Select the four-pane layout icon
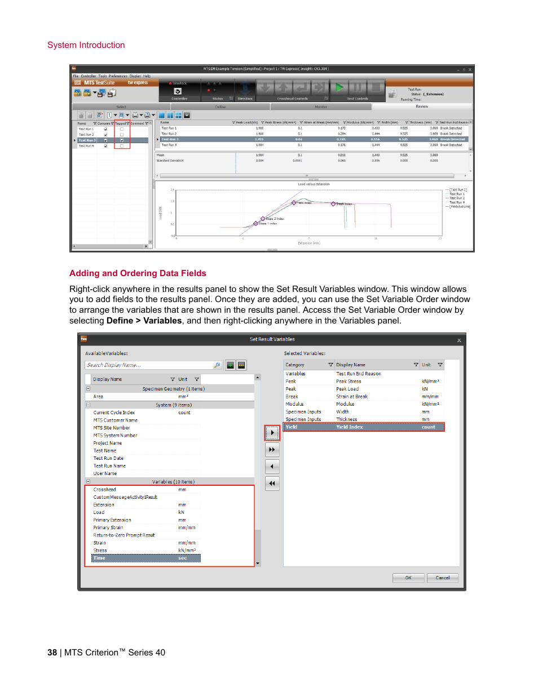The height and width of the screenshot is (696, 538). [179, 115]
